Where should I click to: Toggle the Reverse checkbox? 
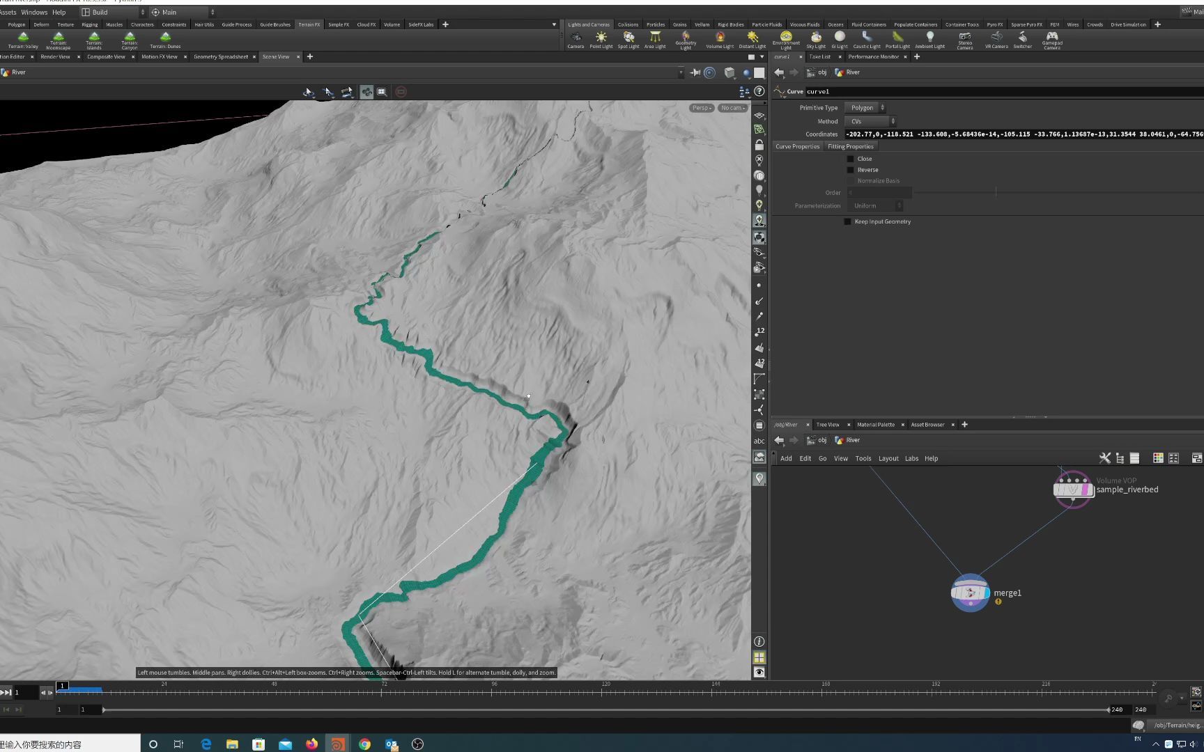[x=850, y=170]
